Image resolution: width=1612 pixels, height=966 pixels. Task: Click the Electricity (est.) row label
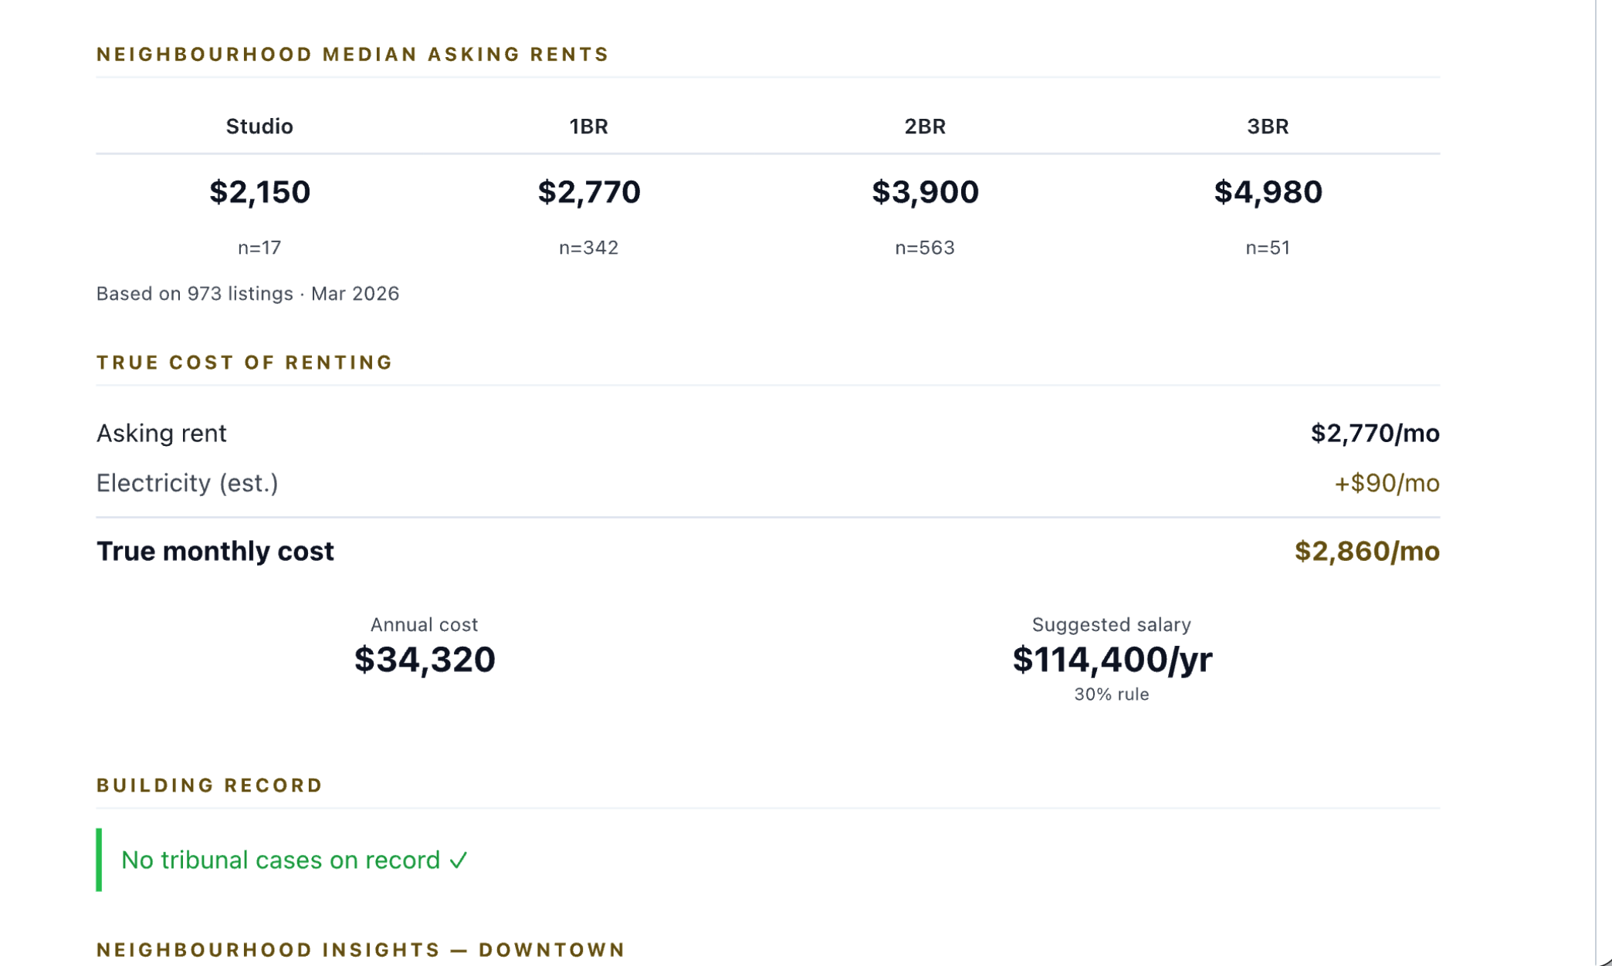click(187, 483)
